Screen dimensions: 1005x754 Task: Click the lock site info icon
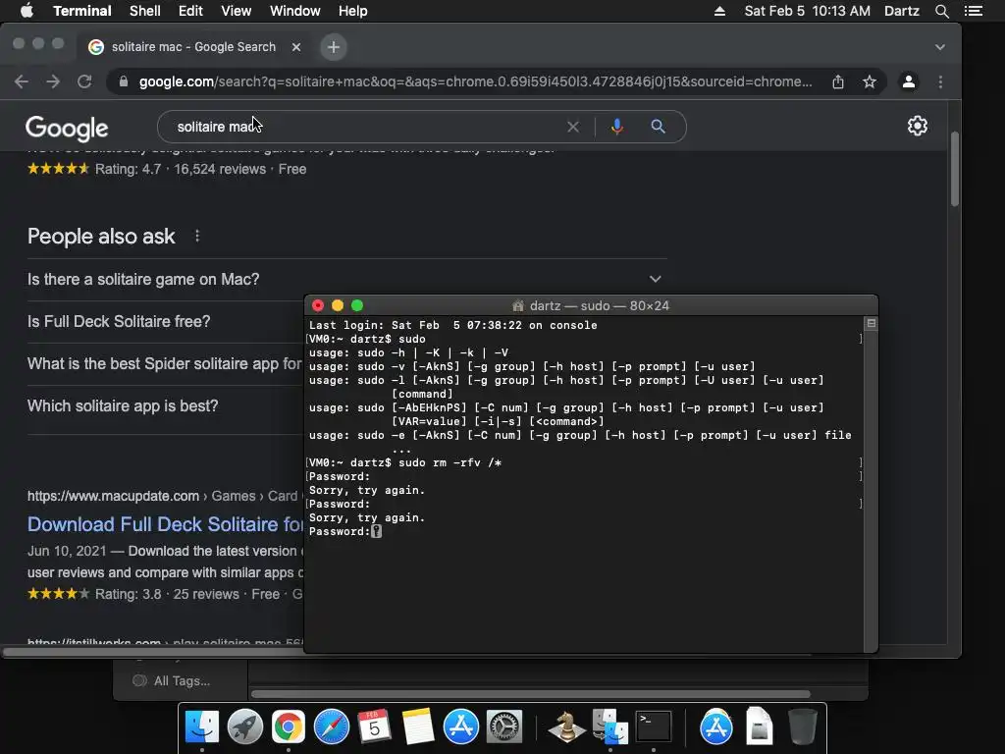tap(124, 81)
